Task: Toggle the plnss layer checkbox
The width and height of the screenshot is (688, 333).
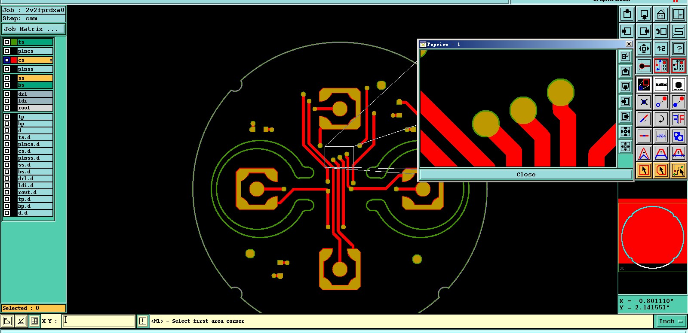Action: click(x=7, y=69)
